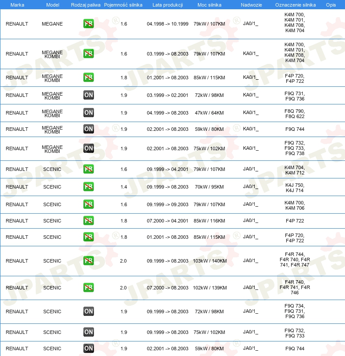Screen dimensions: 345x356
Task: Click engine codes F9Q 734, F9Q 731, F9Q 736
Action: tap(295, 311)
